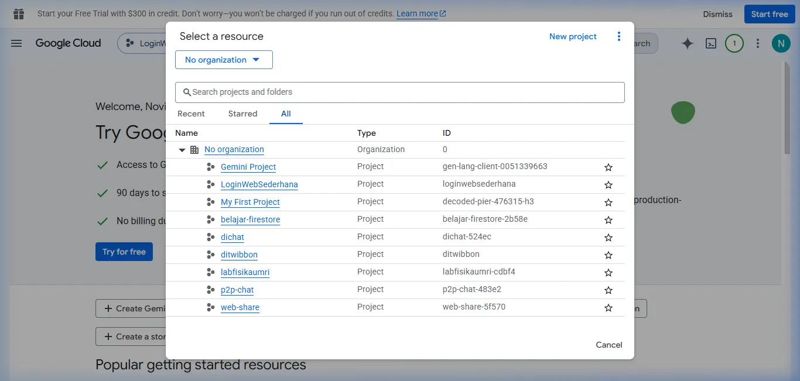Open the Learn more link in banner
The width and height of the screenshot is (800, 381).
click(421, 13)
